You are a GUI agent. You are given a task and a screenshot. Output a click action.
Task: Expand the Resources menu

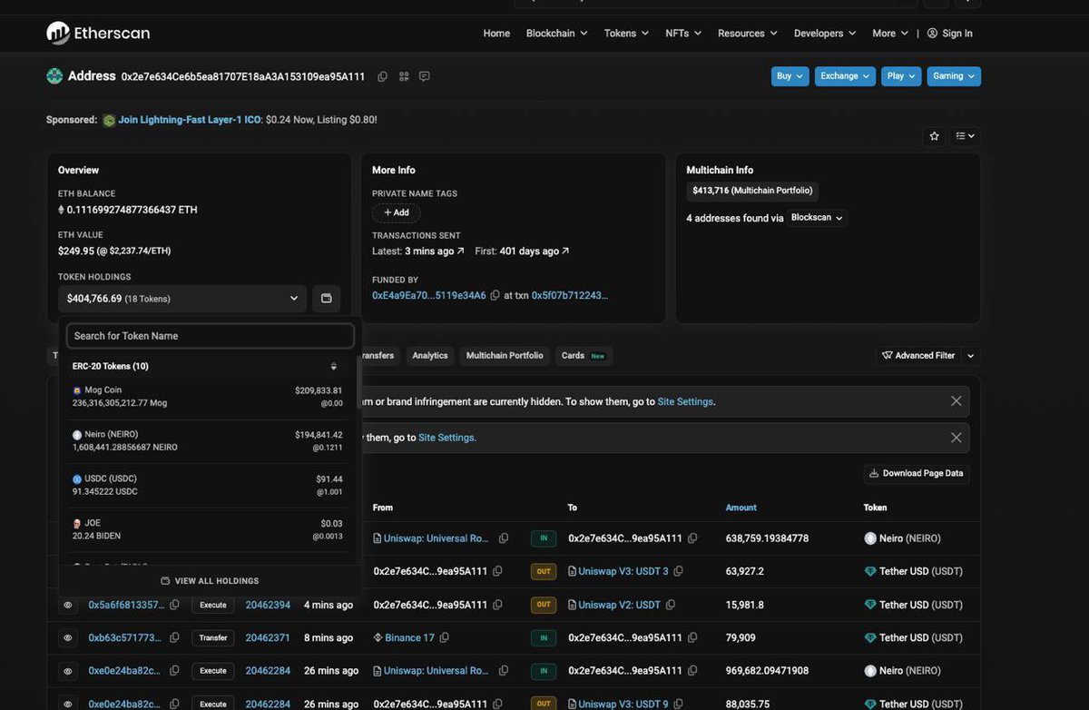click(748, 34)
